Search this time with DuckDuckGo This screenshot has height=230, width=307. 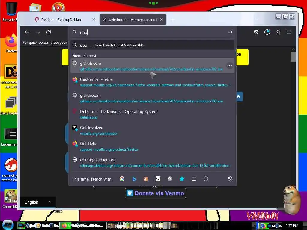pyautogui.click(x=146, y=179)
